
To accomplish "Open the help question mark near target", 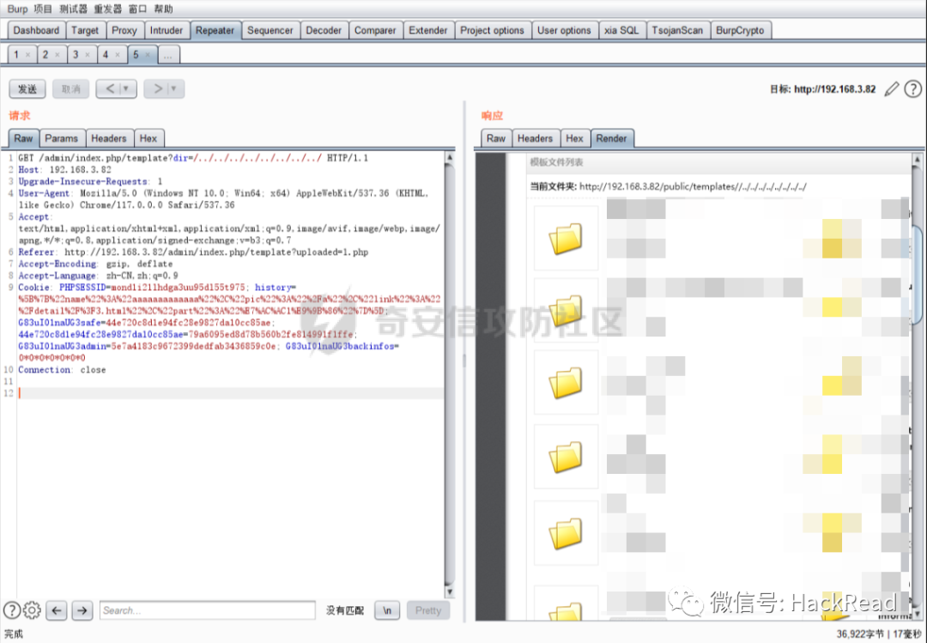I will point(912,89).
